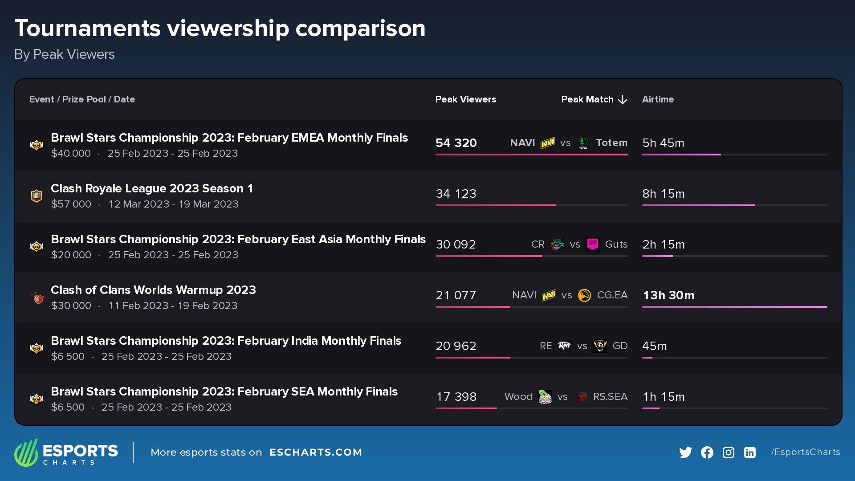
Task: Sort by the Peak Viewers column header
Action: [x=465, y=99]
